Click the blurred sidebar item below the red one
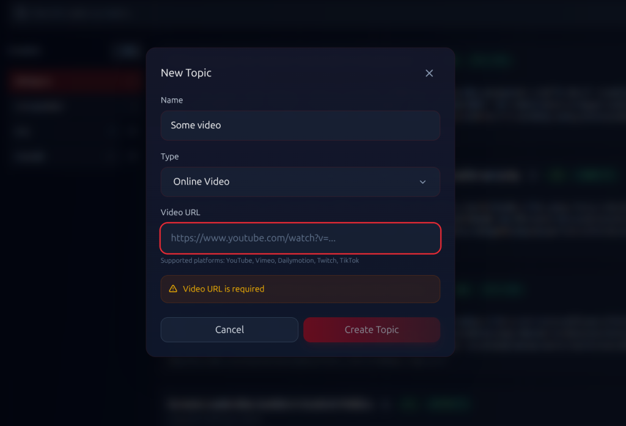This screenshot has height=426, width=626. tap(40, 107)
